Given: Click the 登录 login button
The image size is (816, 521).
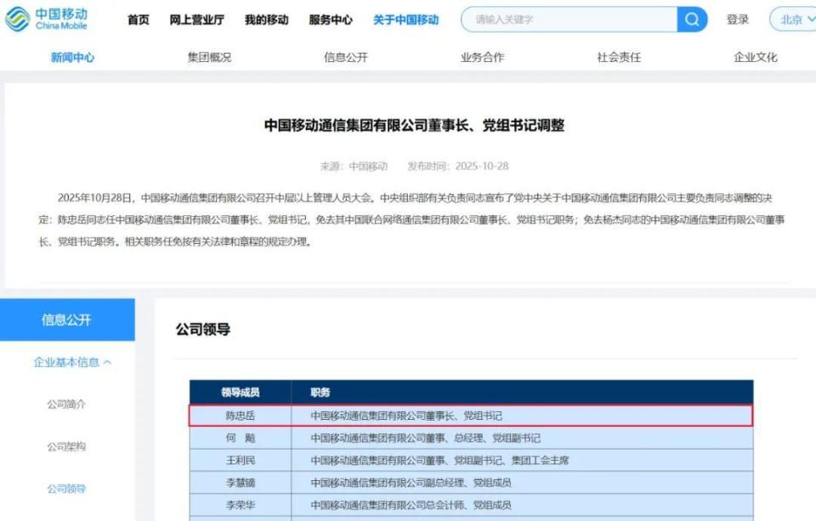Looking at the screenshot, I should (x=737, y=18).
